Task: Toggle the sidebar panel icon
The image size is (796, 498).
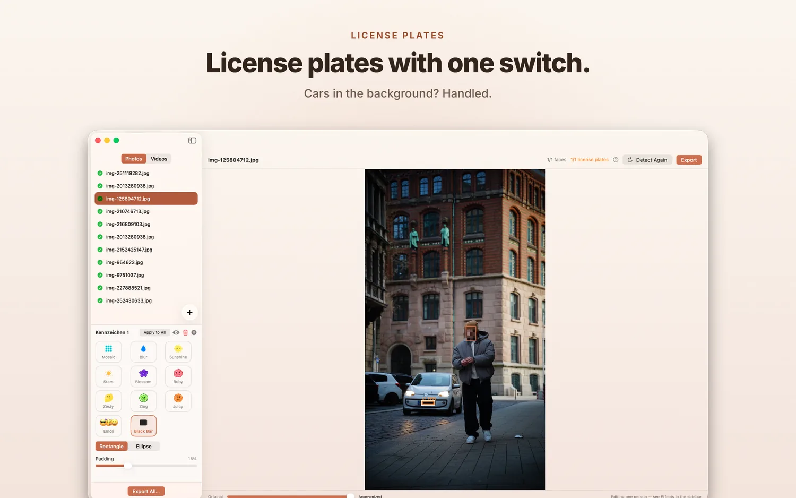Action: 192,141
